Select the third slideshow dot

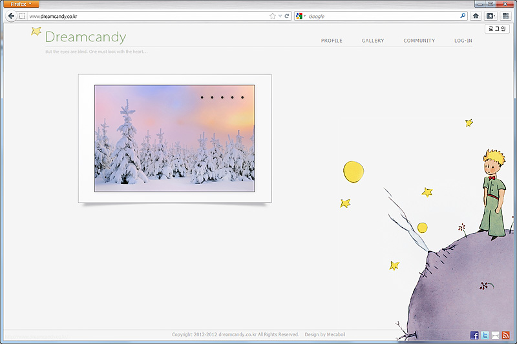pos(222,97)
